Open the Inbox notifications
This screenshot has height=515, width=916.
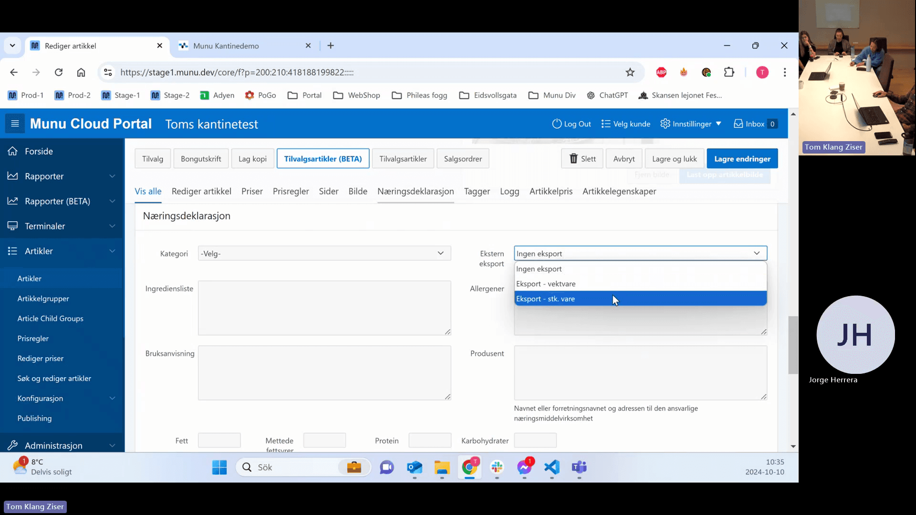click(x=756, y=124)
